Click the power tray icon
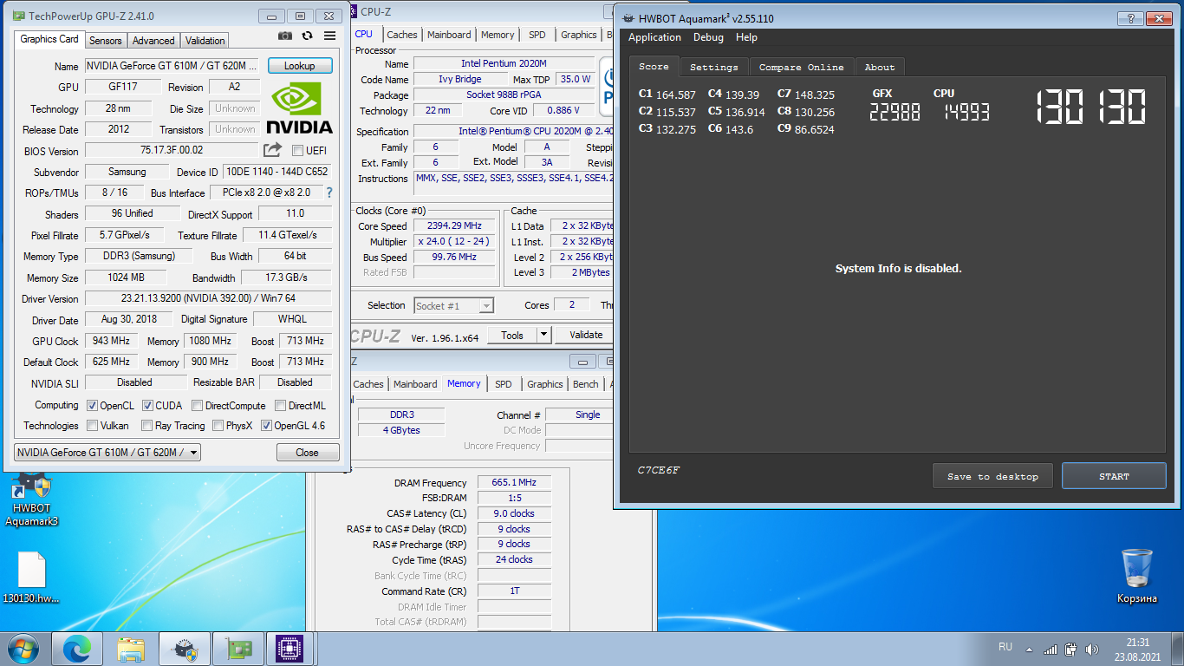This screenshot has height=666, width=1184. [x=1071, y=649]
